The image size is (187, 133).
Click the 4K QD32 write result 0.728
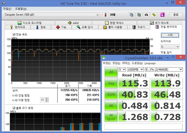167,117
